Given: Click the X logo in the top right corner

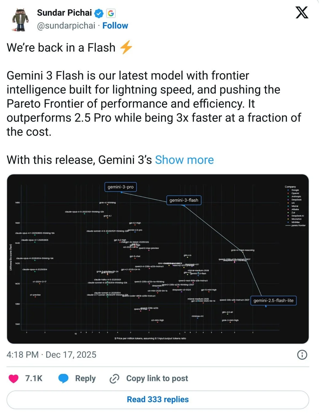Looking at the screenshot, I should 302,13.
